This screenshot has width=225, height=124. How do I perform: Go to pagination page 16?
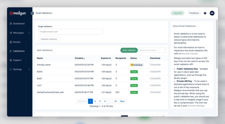click(115, 101)
